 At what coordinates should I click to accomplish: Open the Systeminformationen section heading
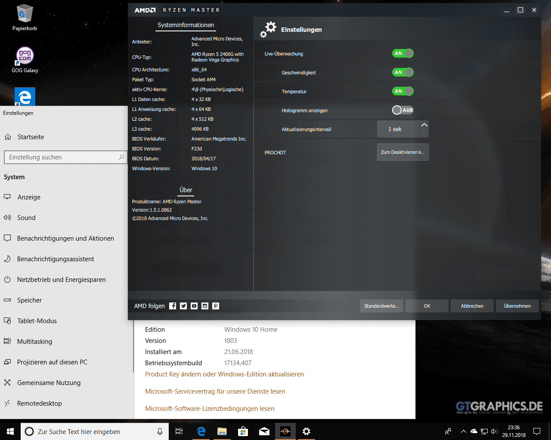(x=186, y=25)
